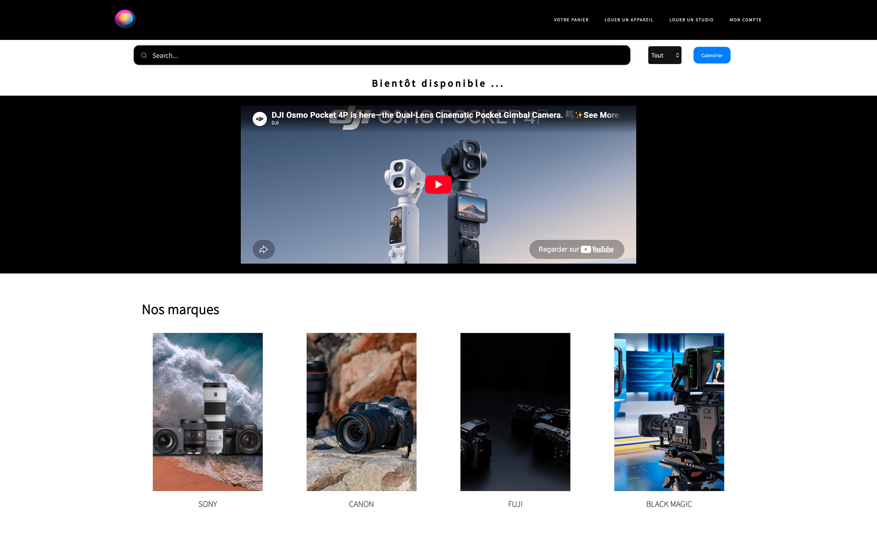Focus the Search input field
The height and width of the screenshot is (543, 877).
pyautogui.click(x=382, y=55)
